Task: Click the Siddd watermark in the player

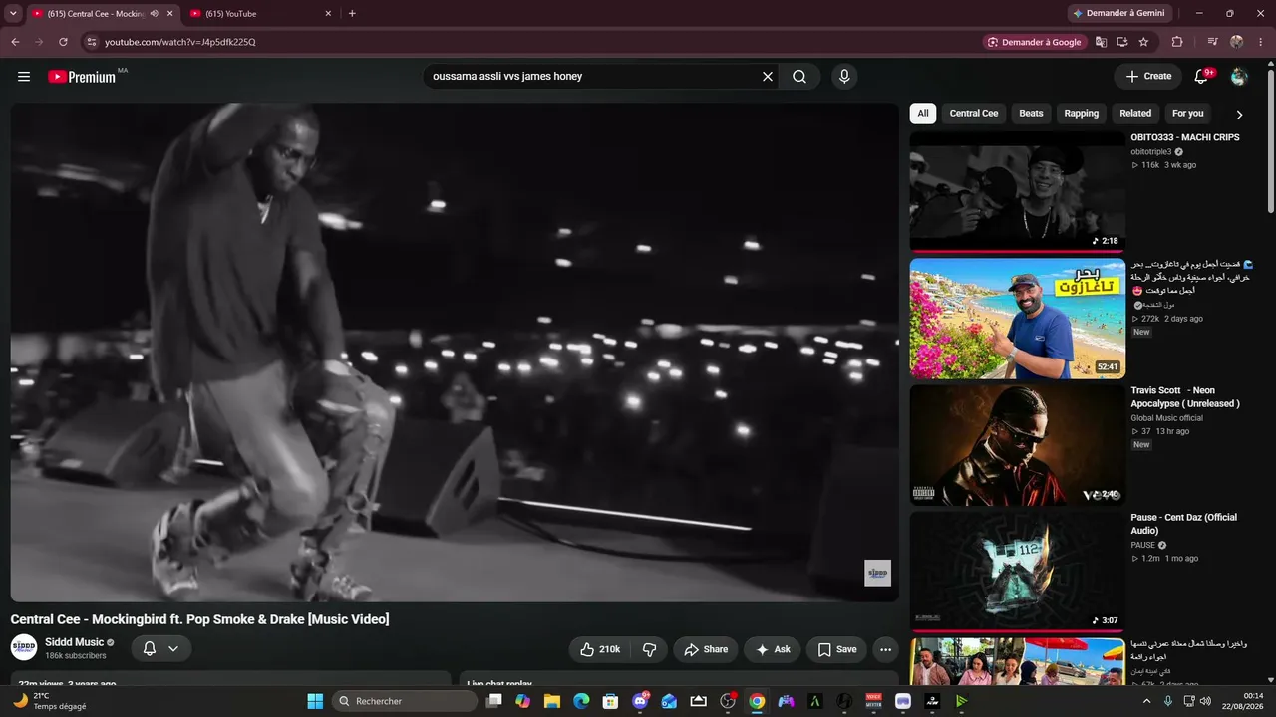Action: click(877, 573)
